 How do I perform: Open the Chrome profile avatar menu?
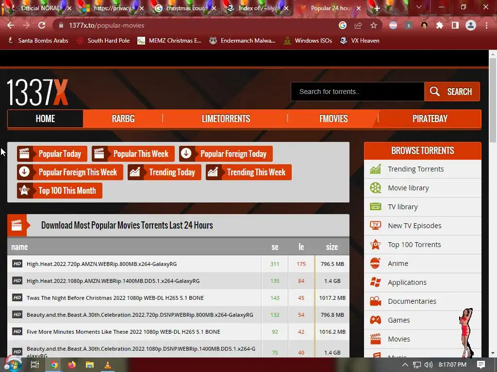click(471, 25)
